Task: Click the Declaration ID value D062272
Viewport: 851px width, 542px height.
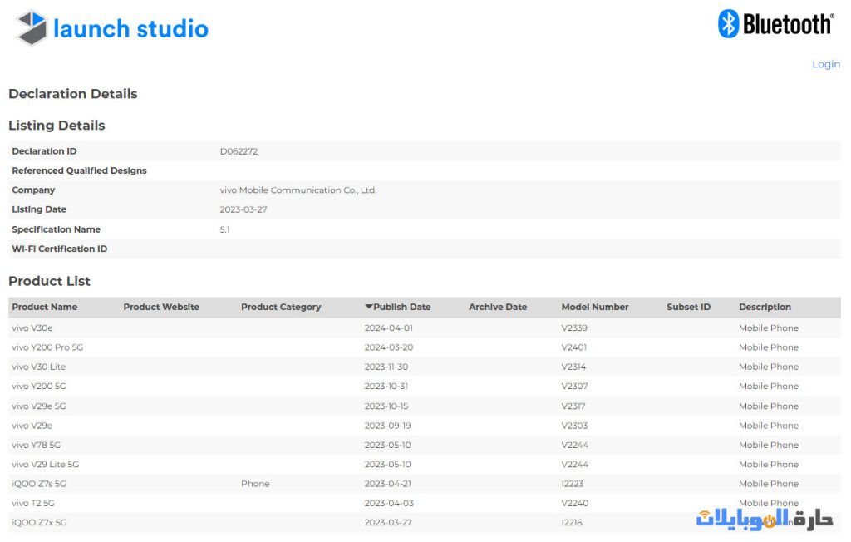Action: point(239,151)
